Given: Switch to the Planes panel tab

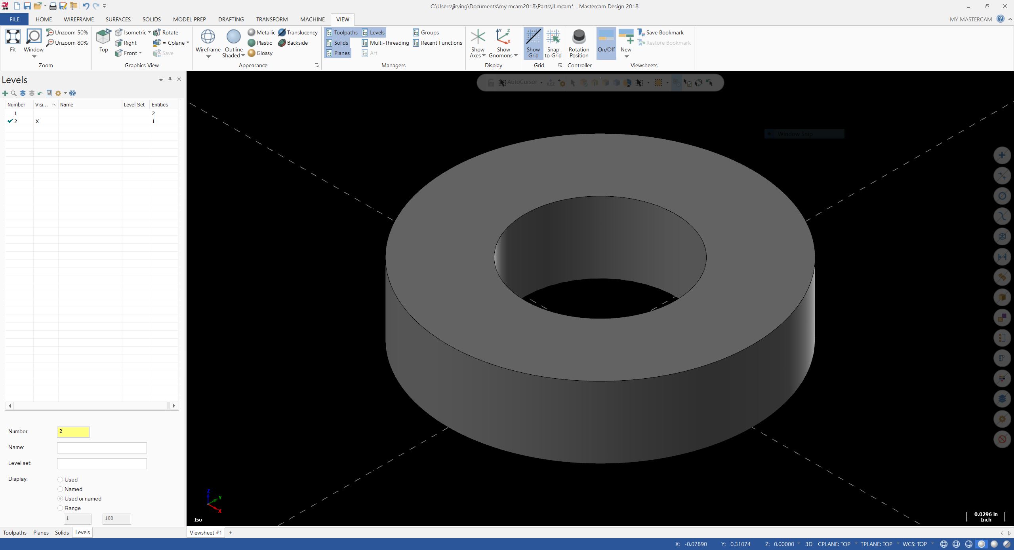Looking at the screenshot, I should pos(40,533).
